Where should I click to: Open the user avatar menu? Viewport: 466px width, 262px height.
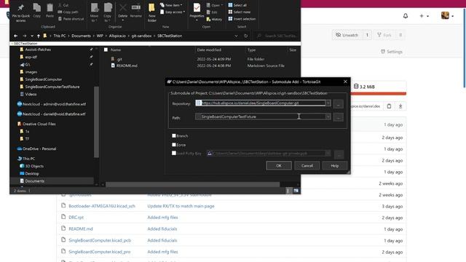(x=447, y=16)
